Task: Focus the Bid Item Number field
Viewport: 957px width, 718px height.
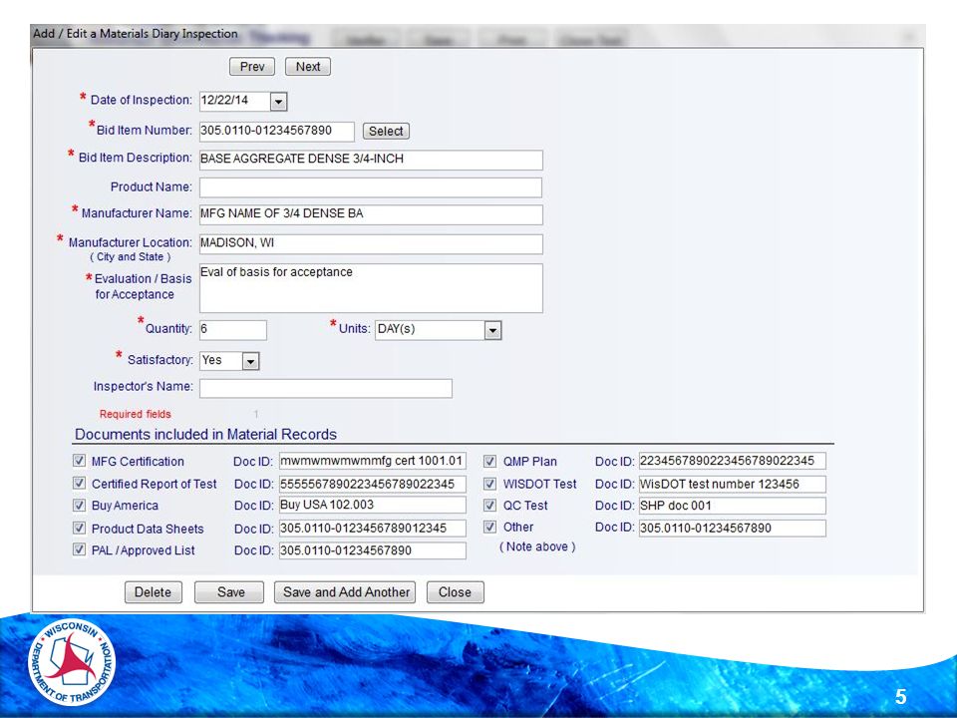Action: 276,131
